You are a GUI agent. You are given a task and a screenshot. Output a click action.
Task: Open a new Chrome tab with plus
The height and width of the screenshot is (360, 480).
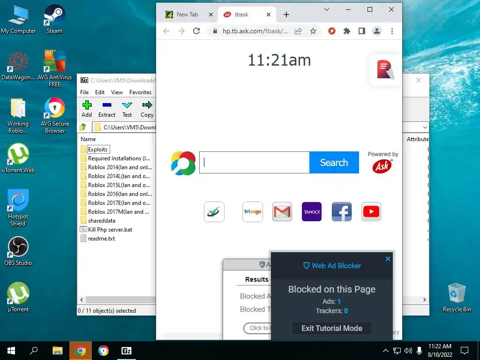click(286, 15)
